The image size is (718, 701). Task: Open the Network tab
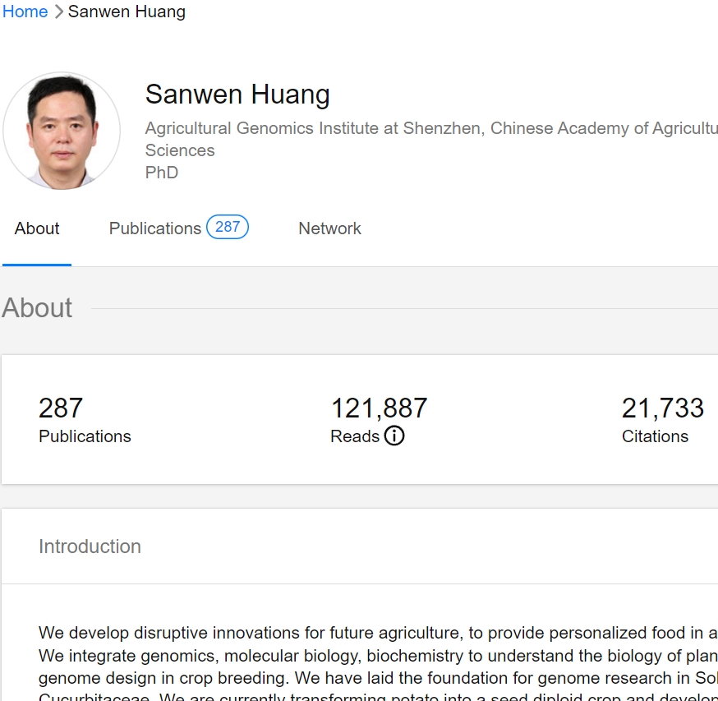pos(329,228)
